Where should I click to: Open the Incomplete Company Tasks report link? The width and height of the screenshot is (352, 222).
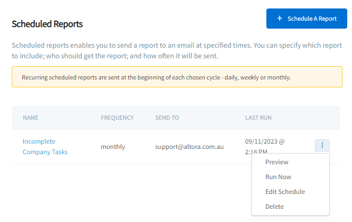[45, 147]
